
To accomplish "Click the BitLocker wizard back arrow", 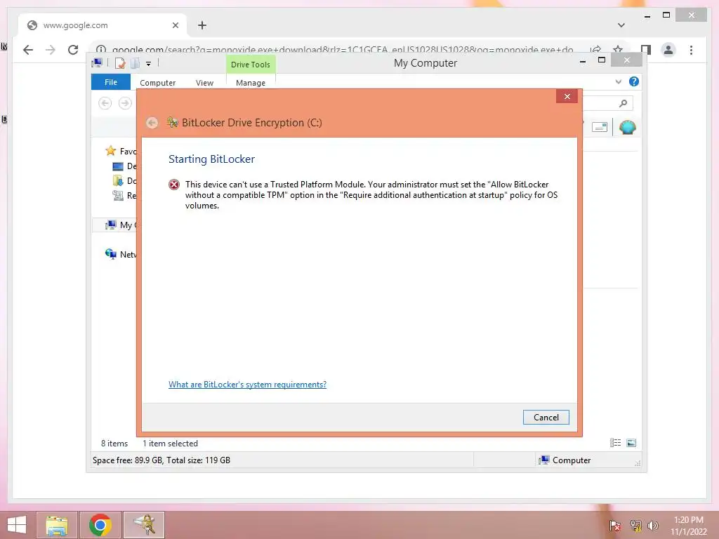I will coord(152,123).
